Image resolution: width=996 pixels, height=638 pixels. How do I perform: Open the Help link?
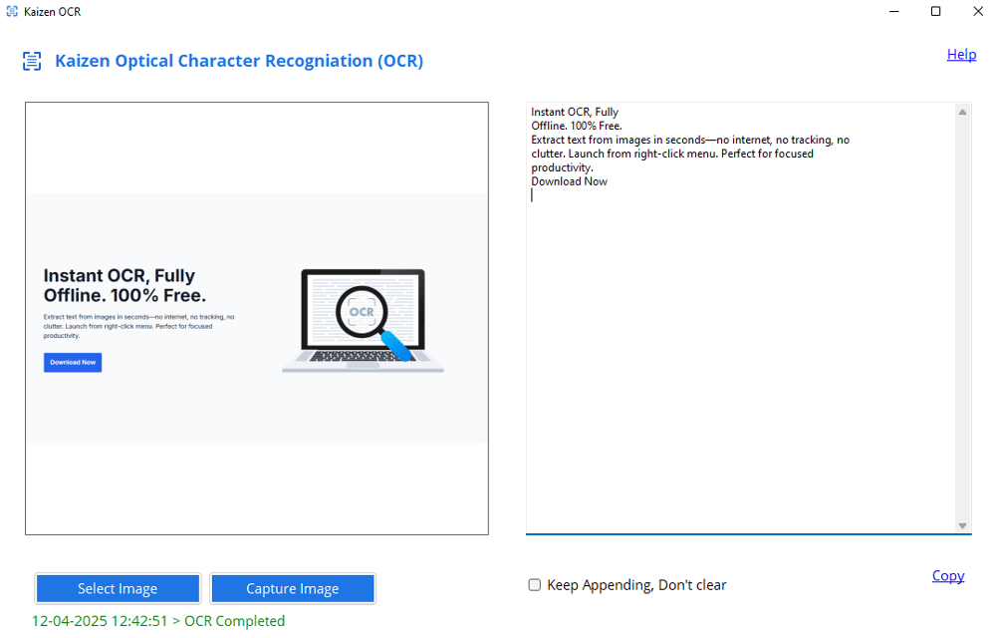click(x=961, y=55)
